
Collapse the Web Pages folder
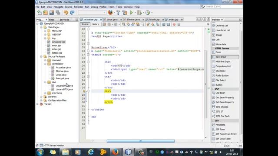pos(41,27)
